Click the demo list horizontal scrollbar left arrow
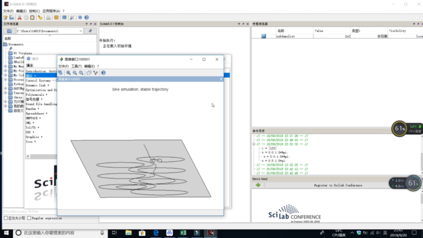The image size is (423, 238). pos(28,156)
